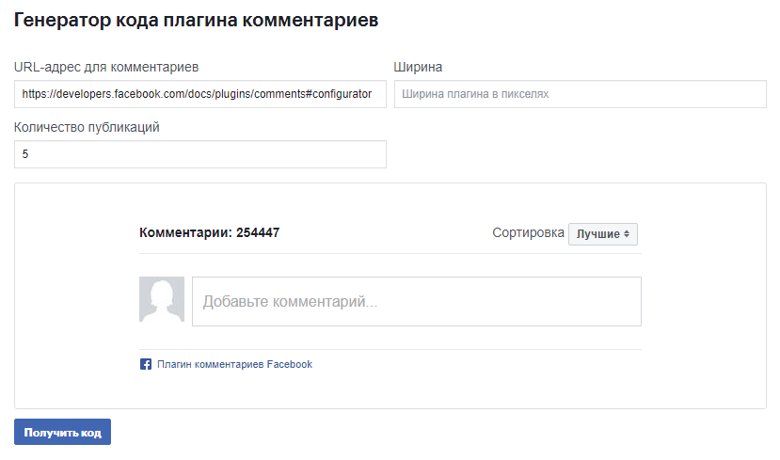Focus the Количество публикаций field with 5
This screenshot has height=460, width=780.
coord(200,154)
